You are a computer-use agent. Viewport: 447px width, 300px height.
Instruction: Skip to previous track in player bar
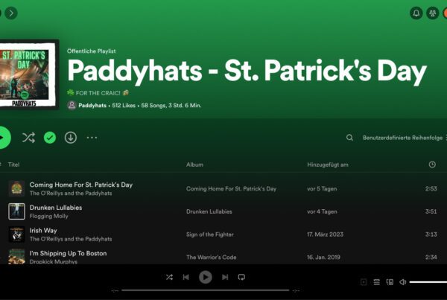(x=186, y=277)
